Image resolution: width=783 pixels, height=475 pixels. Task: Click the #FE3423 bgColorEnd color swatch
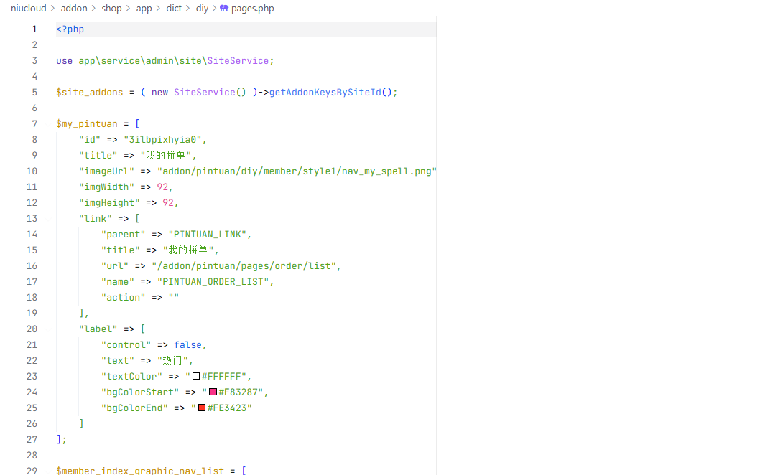coord(202,408)
